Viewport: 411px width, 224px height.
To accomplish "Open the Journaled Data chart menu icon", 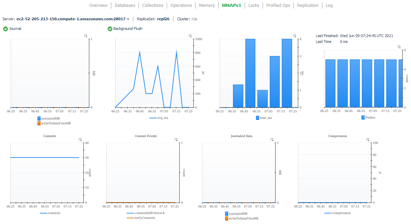I will click(x=272, y=139).
